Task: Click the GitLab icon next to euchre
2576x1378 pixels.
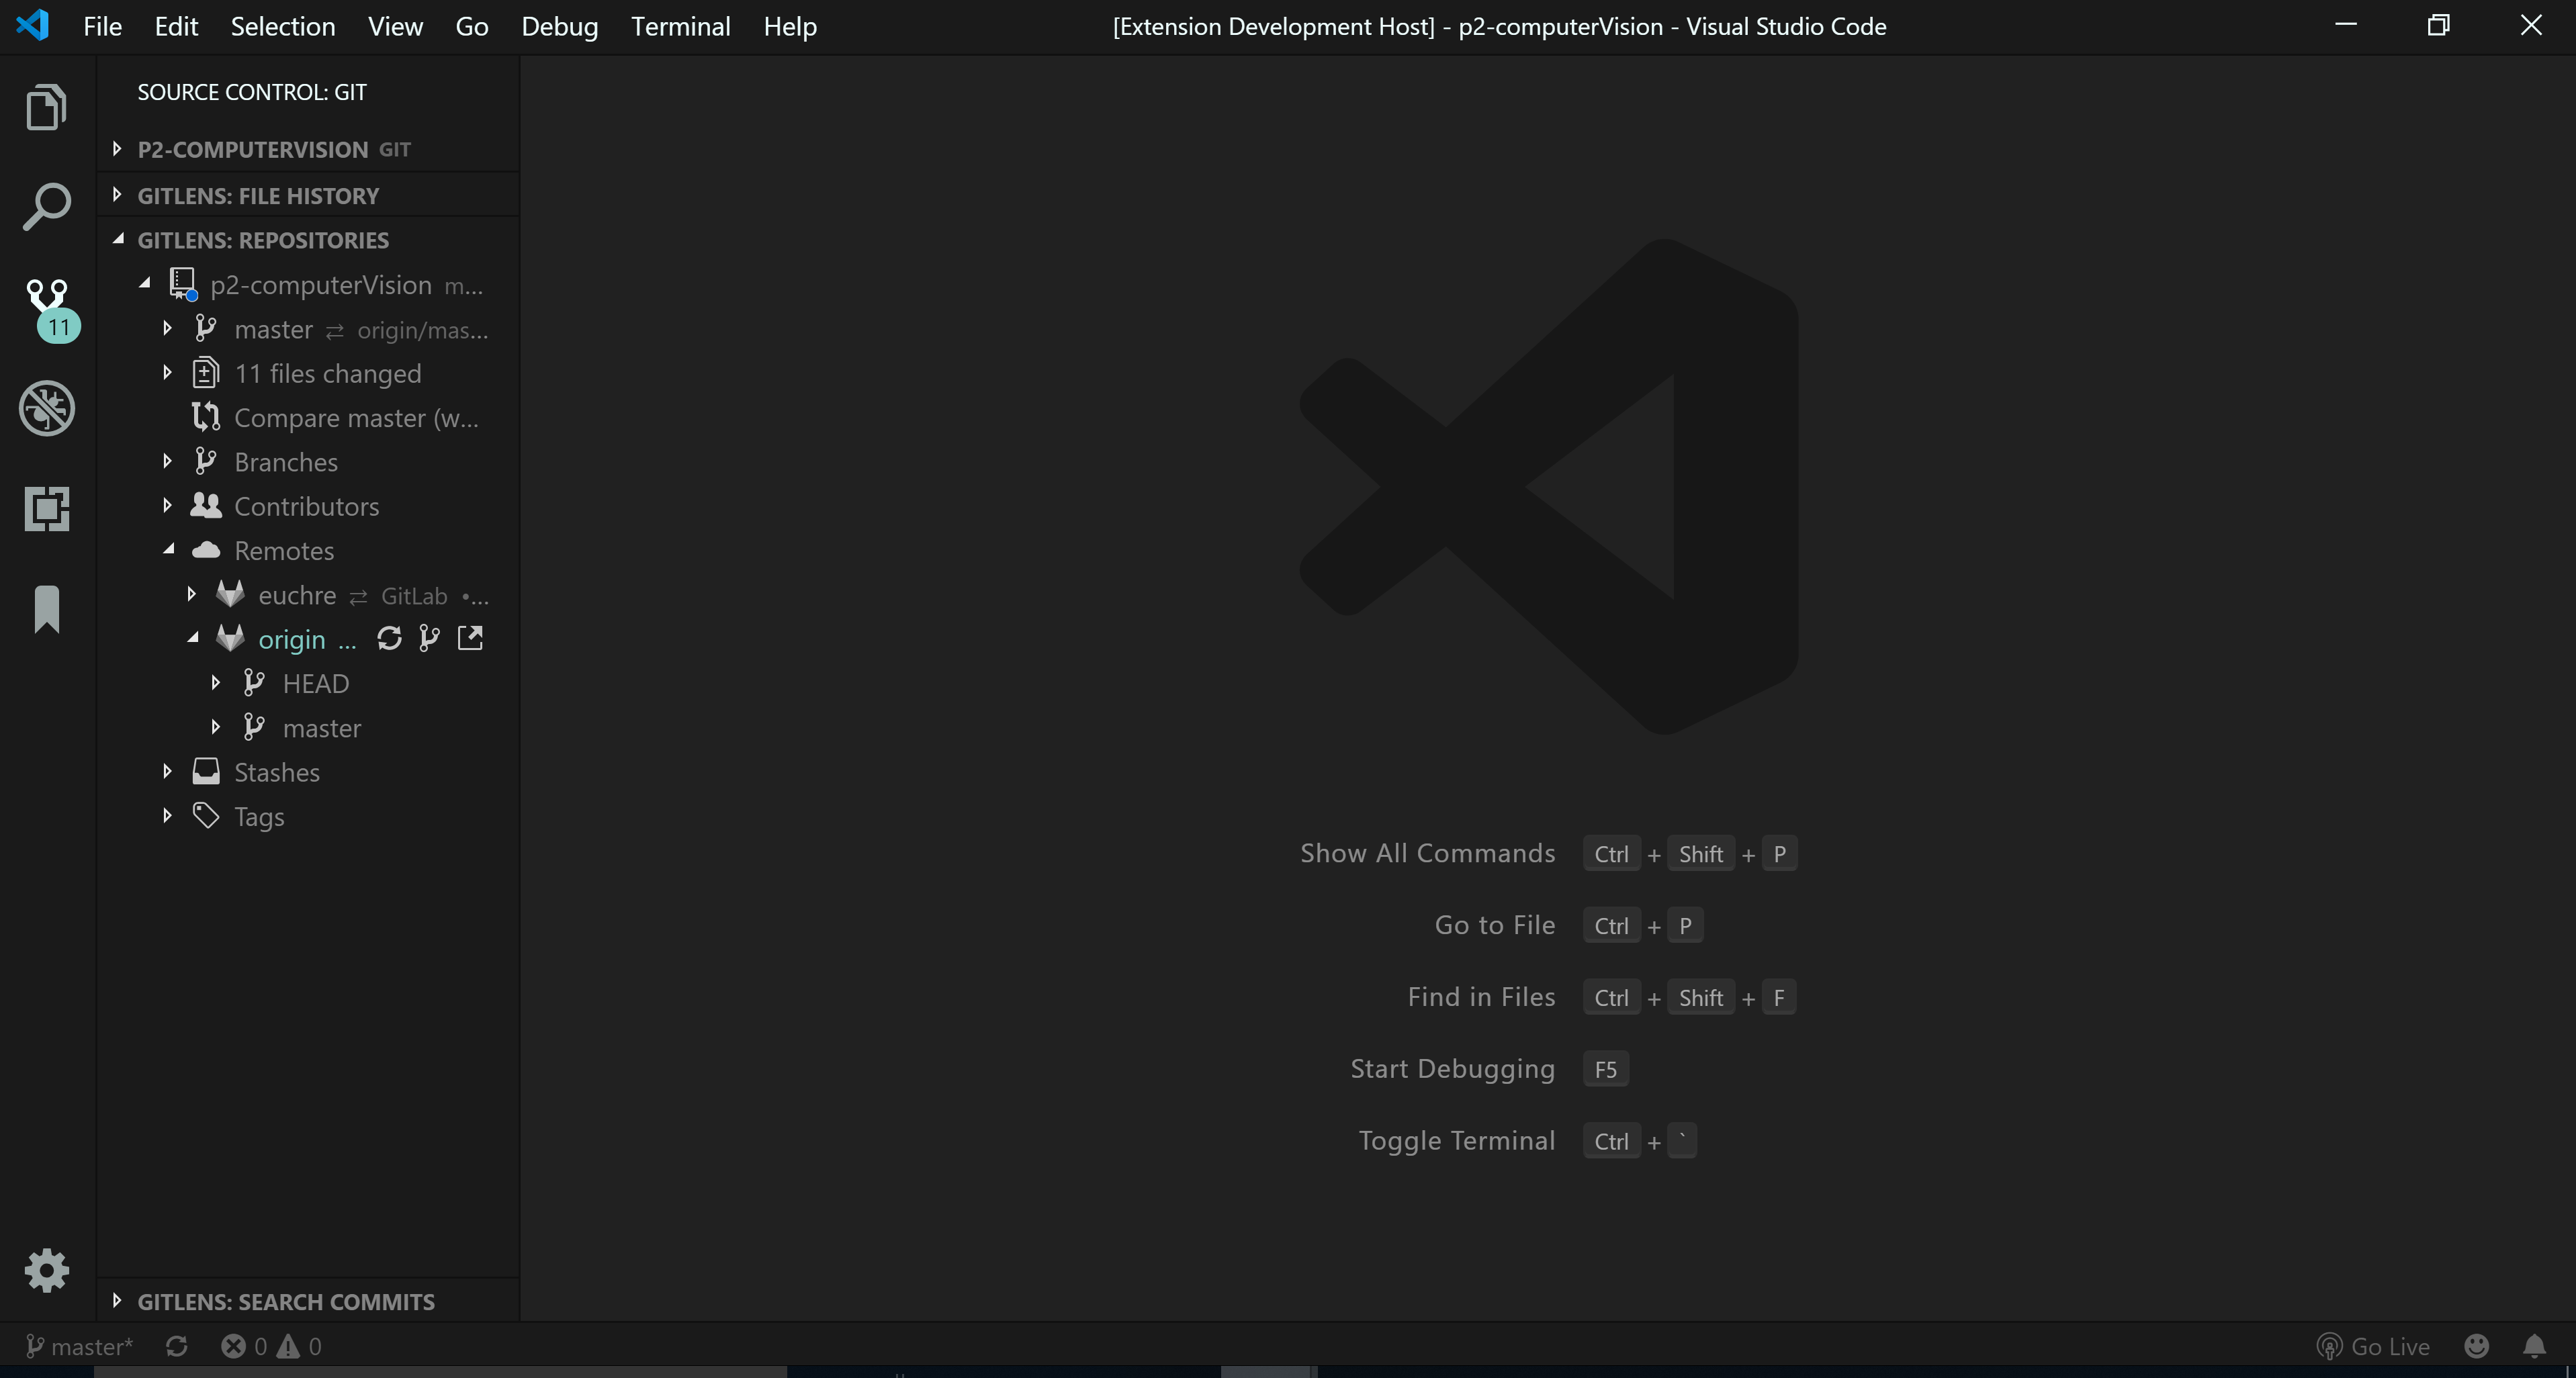Action: (230, 594)
